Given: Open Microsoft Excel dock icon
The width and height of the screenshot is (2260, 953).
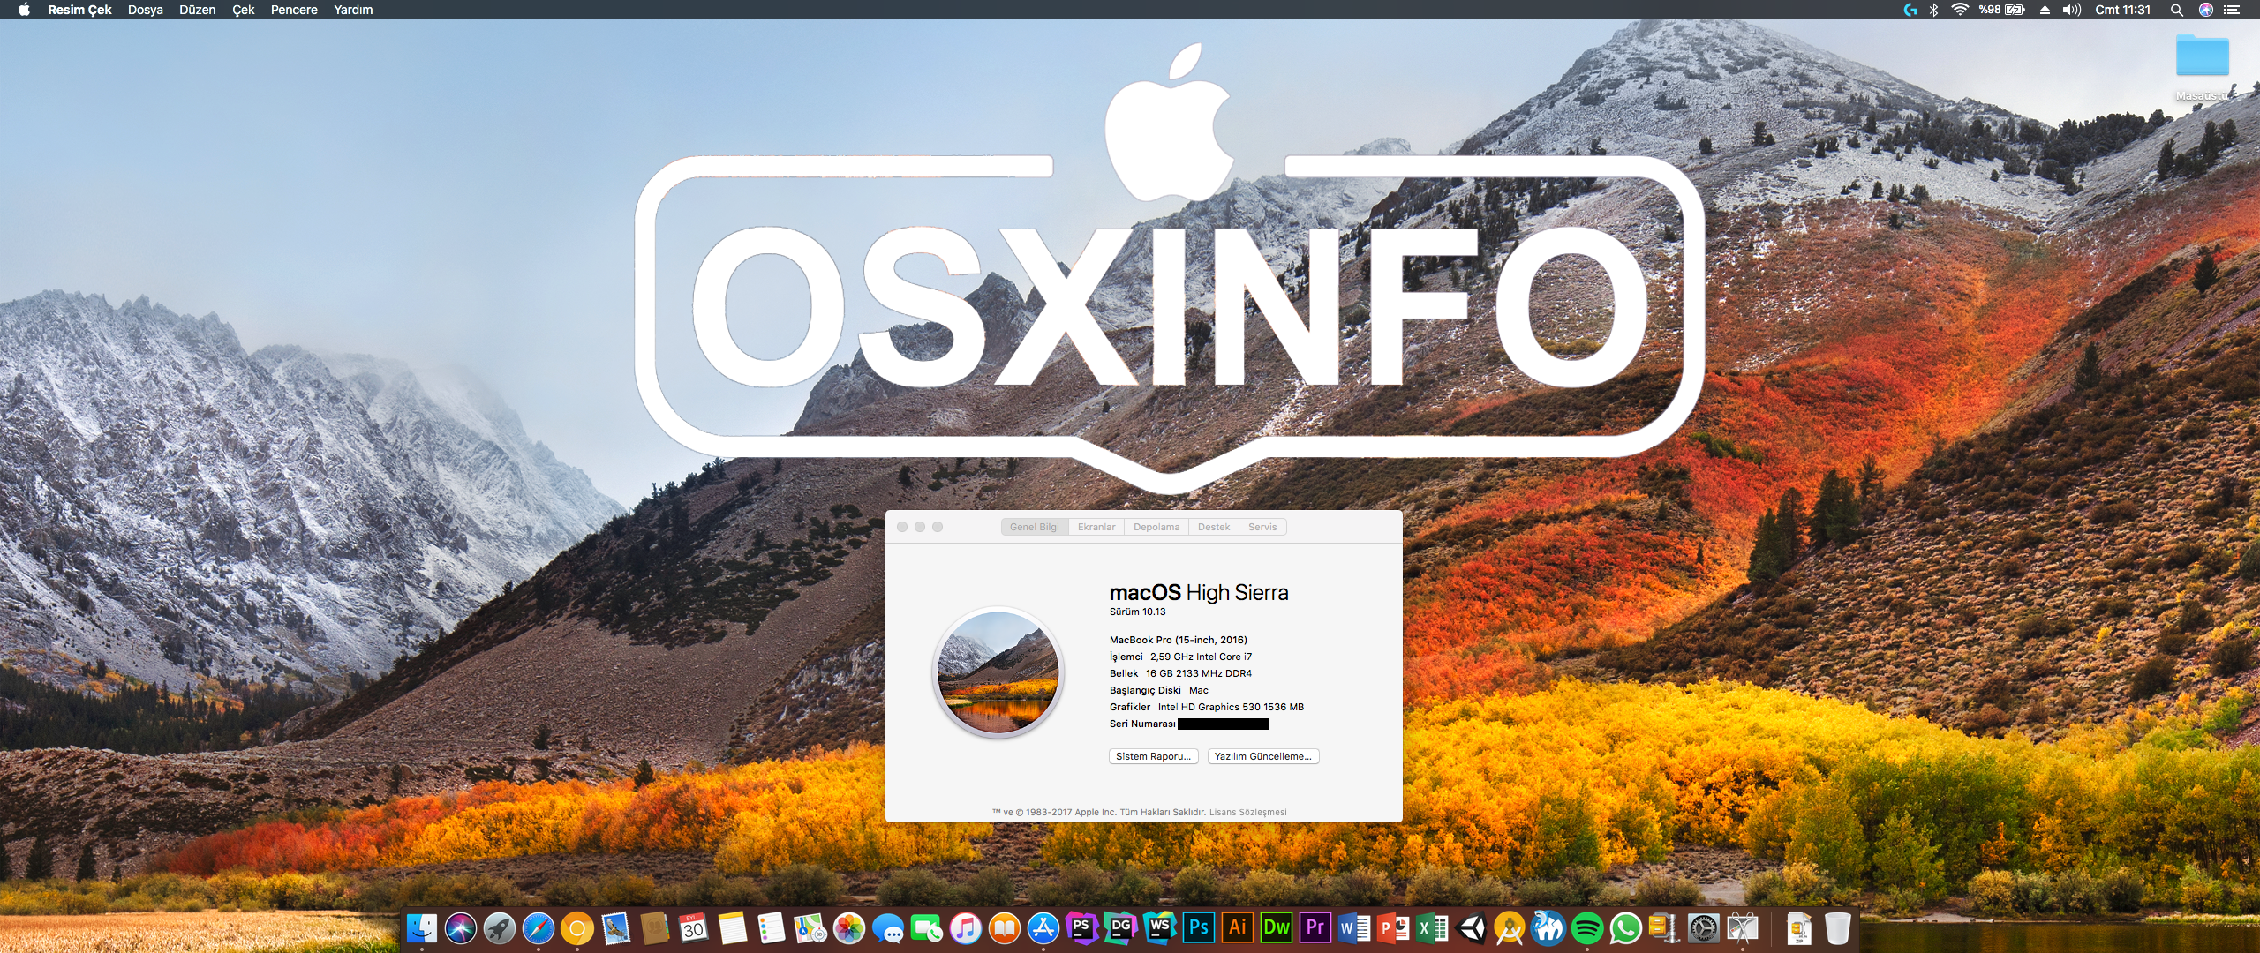Looking at the screenshot, I should coord(1431,928).
